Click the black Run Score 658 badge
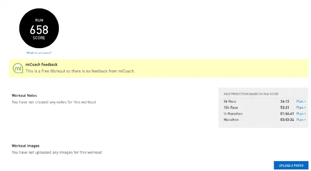This screenshot has height=171, width=311. (39, 29)
